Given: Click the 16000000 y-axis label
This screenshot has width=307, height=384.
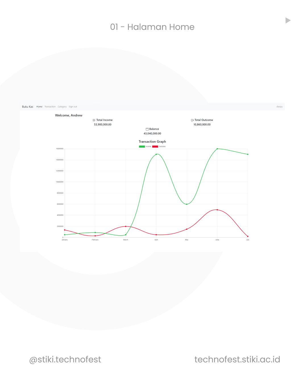Looking at the screenshot, I should pos(60,149).
